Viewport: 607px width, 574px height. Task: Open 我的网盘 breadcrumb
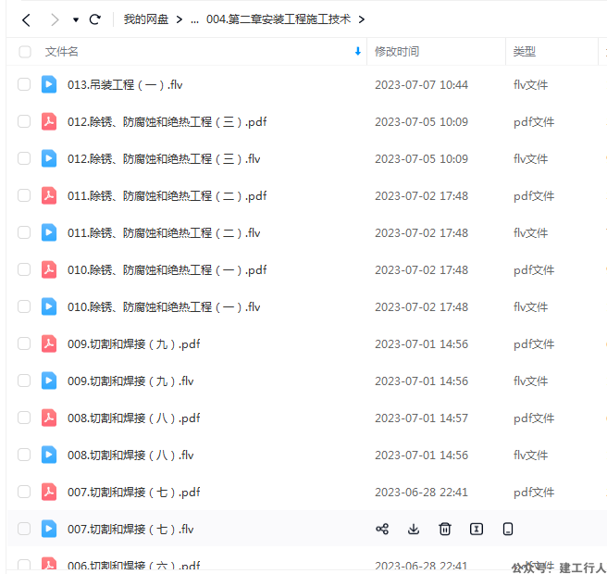146,19
